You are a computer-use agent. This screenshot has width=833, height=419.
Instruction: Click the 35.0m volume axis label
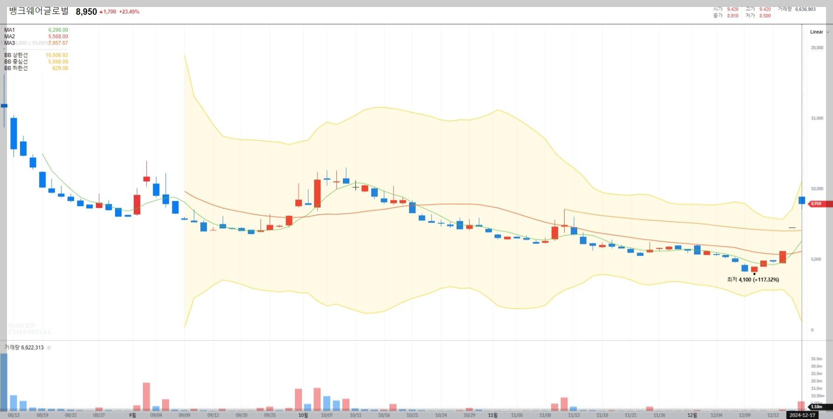pos(817,359)
